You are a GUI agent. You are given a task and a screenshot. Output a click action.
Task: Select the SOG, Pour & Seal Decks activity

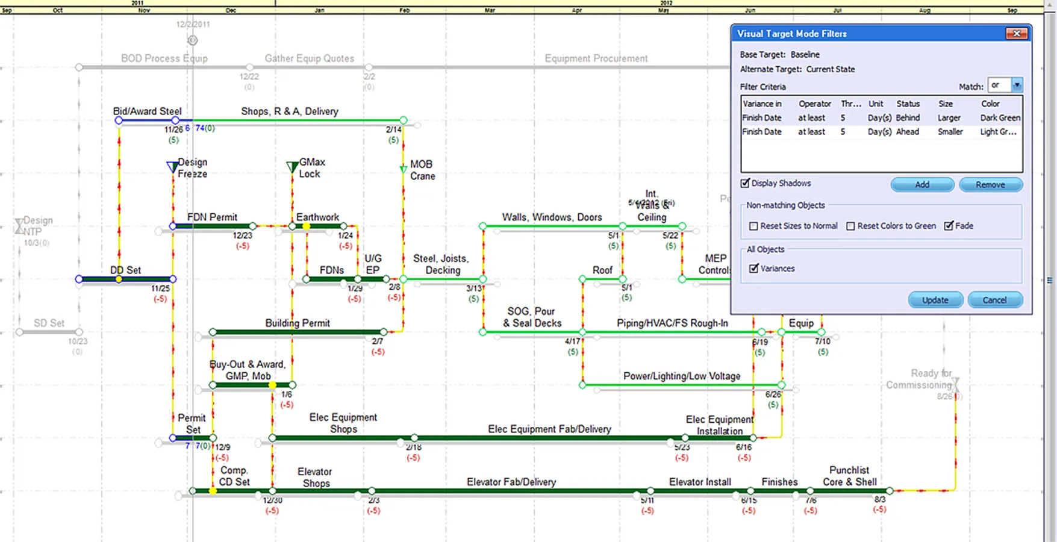tap(532, 317)
